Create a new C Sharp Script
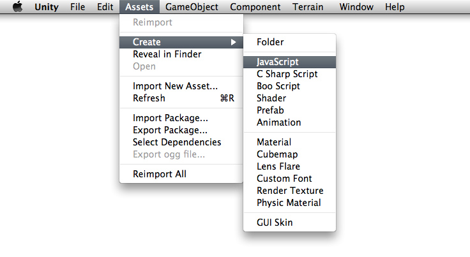 pos(289,74)
